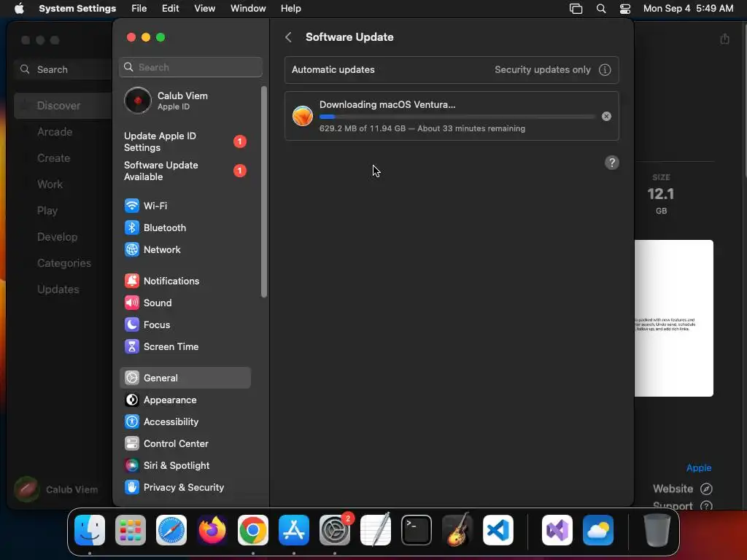This screenshot has width=747, height=560.
Task: Launch Visual Studio Code from the Dock
Action: [498, 530]
